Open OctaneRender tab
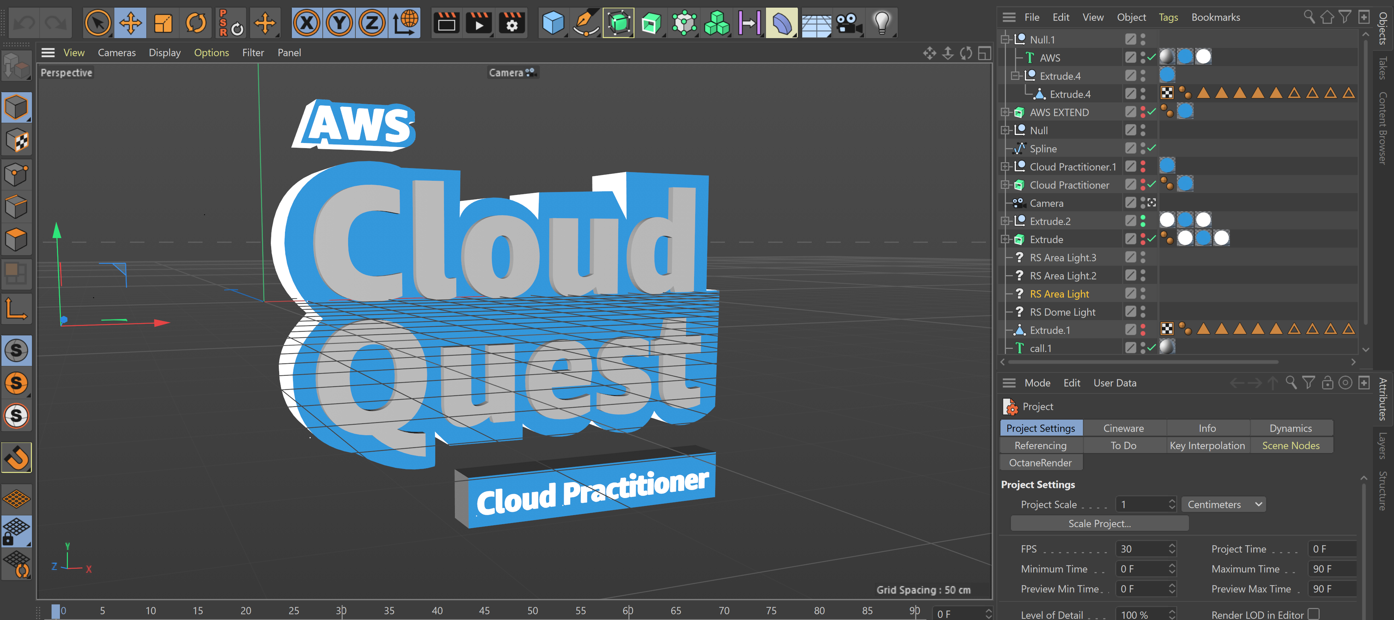This screenshot has height=620, width=1394. (1040, 462)
